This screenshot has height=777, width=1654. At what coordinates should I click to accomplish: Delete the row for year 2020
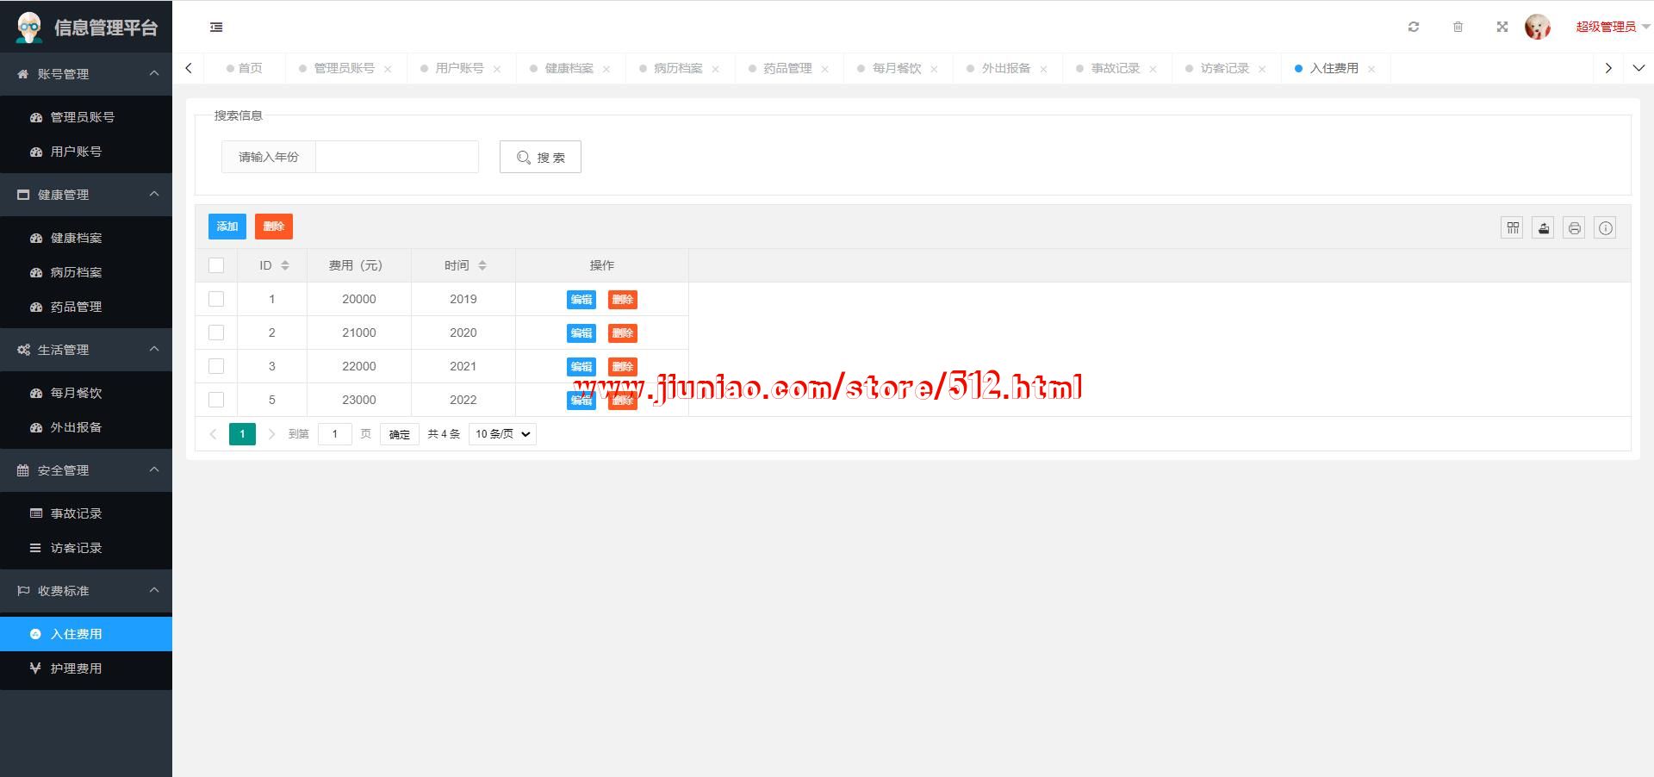click(623, 333)
